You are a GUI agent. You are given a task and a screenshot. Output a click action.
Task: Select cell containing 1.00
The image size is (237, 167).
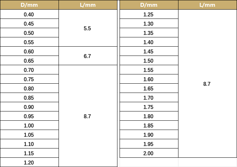coord(29,125)
